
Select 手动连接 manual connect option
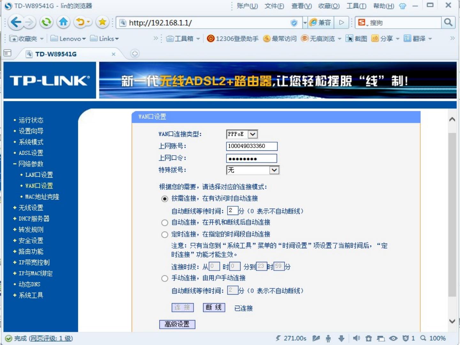(x=165, y=279)
